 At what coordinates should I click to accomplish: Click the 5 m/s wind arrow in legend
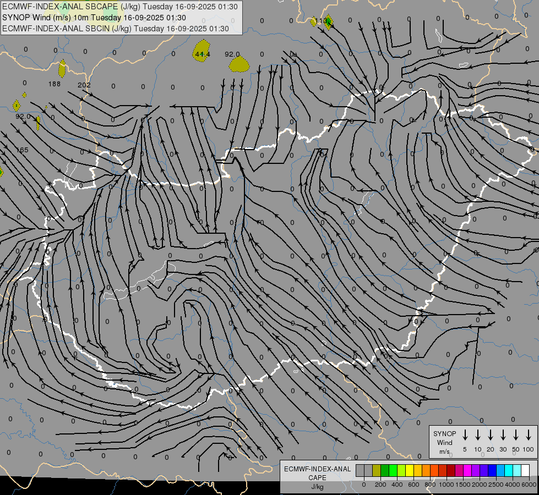[x=465, y=435]
